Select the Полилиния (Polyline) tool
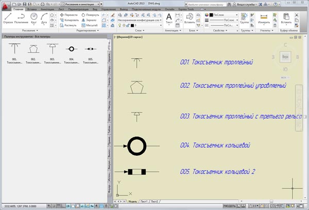The image size is (309, 210). coord(22,19)
